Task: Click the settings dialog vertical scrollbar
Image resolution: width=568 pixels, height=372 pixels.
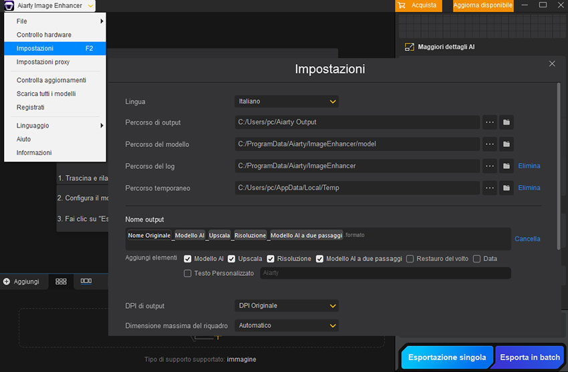Action: [x=558, y=166]
